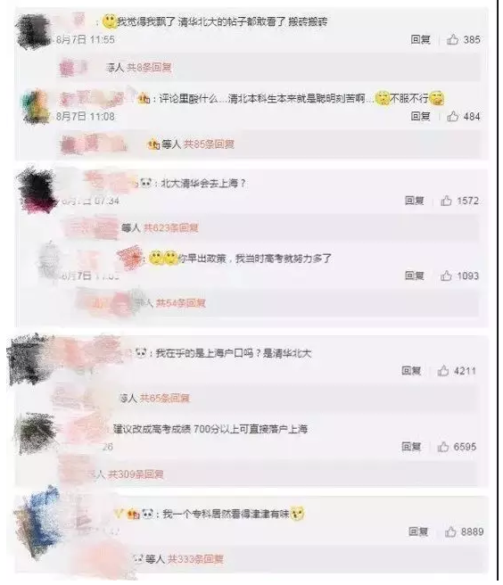Click the smiley emoji in first comment
The width and height of the screenshot is (503, 585).
click(x=110, y=21)
